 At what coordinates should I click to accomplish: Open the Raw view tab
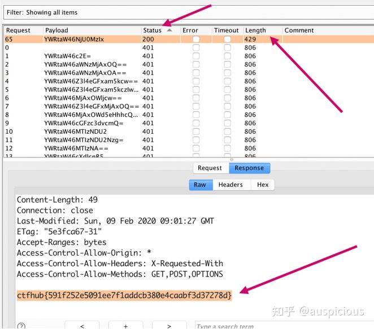(200, 185)
